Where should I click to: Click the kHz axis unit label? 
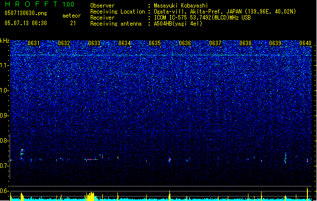(x=5, y=41)
